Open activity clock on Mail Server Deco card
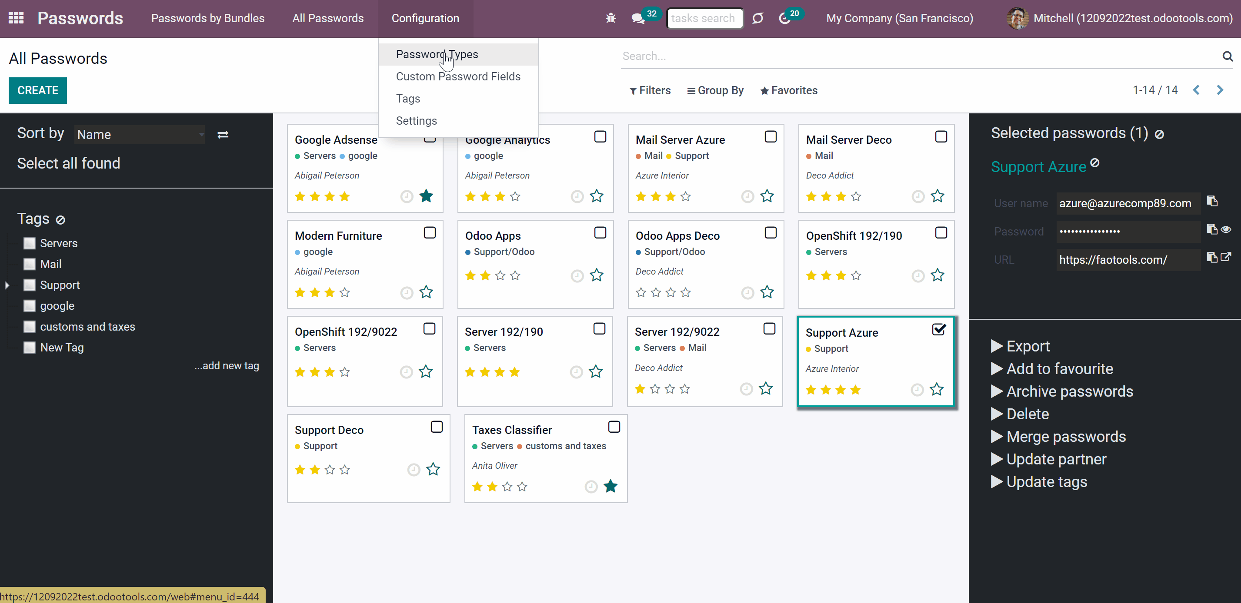The image size is (1241, 603). point(918,196)
